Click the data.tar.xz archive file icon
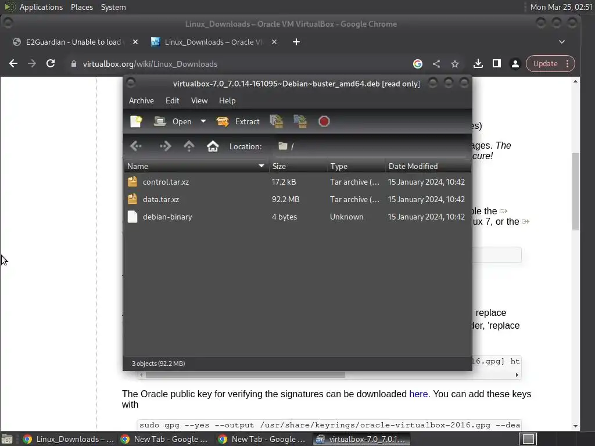 pyautogui.click(x=132, y=199)
